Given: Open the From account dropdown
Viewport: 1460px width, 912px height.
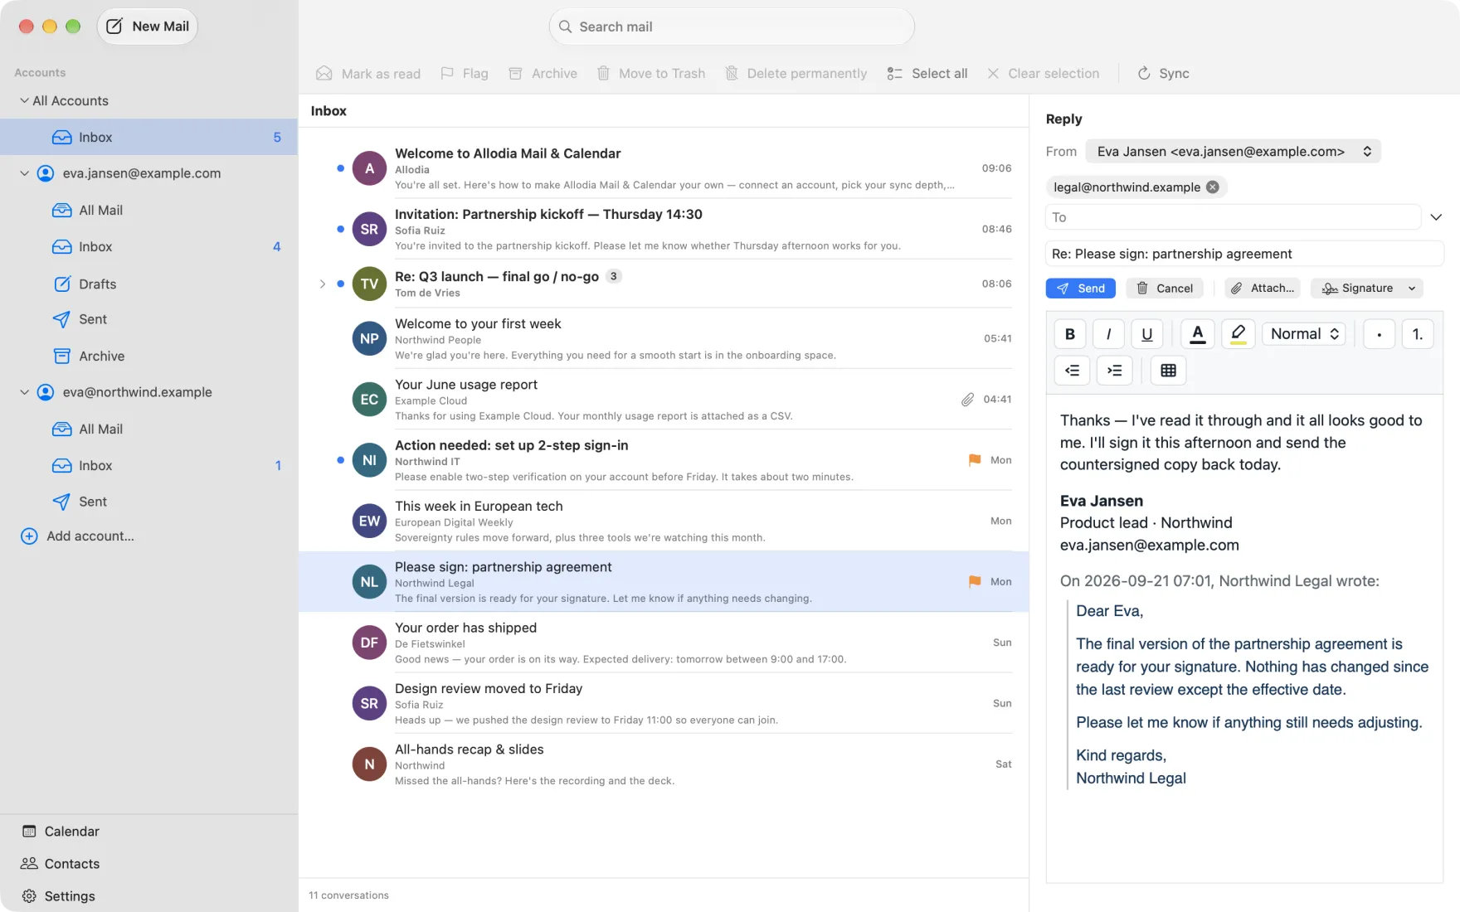Looking at the screenshot, I should coord(1233,151).
